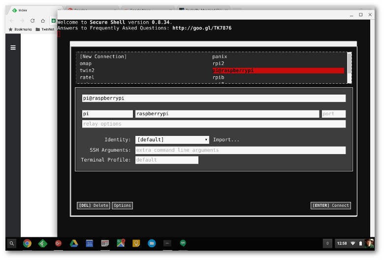
Task: Open the news app icon on the shelf
Action: (x=105, y=243)
